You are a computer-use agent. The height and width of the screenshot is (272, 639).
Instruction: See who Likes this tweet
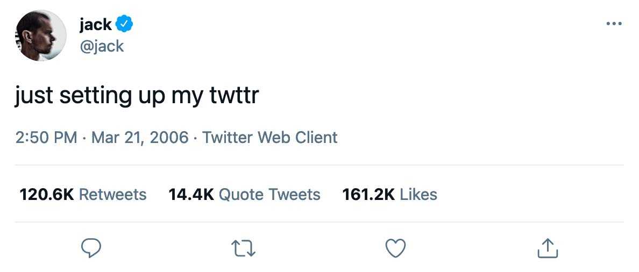(x=418, y=194)
